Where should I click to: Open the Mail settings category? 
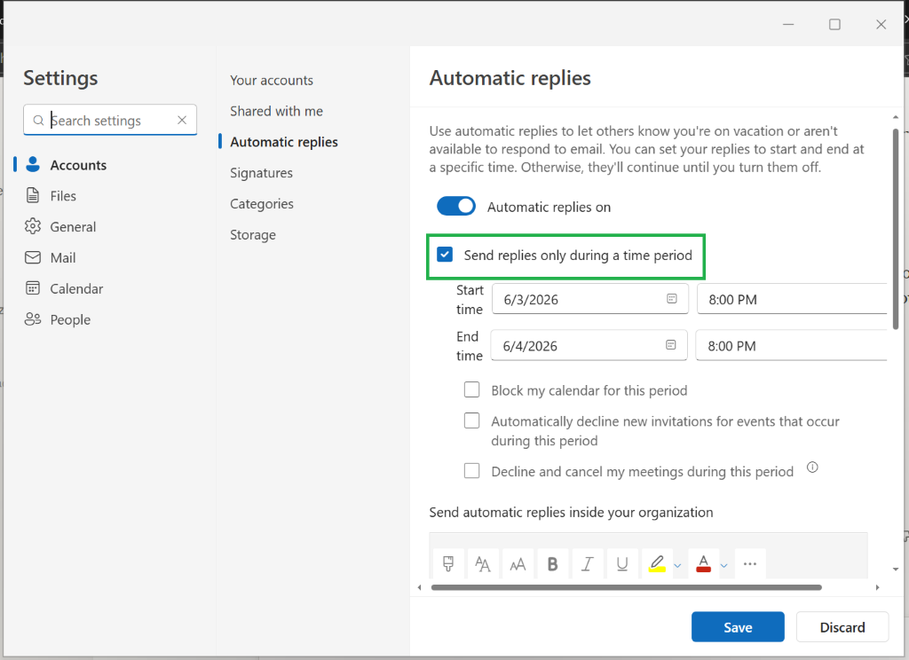(63, 258)
